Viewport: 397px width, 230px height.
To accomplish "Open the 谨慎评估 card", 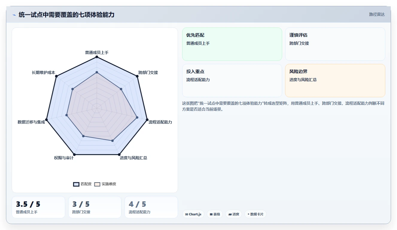I will [335, 44].
